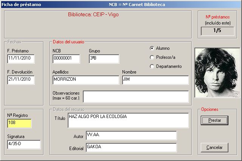242x161 pixels.
Task: Click the Grupo field containing 3ºB
Action: pos(104,59)
